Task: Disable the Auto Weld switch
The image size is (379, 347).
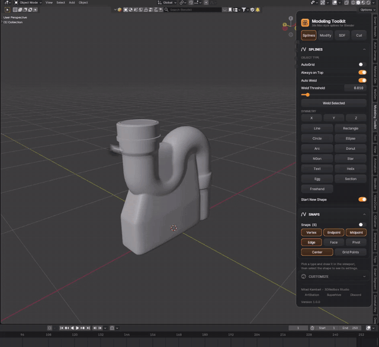Action: [362, 81]
